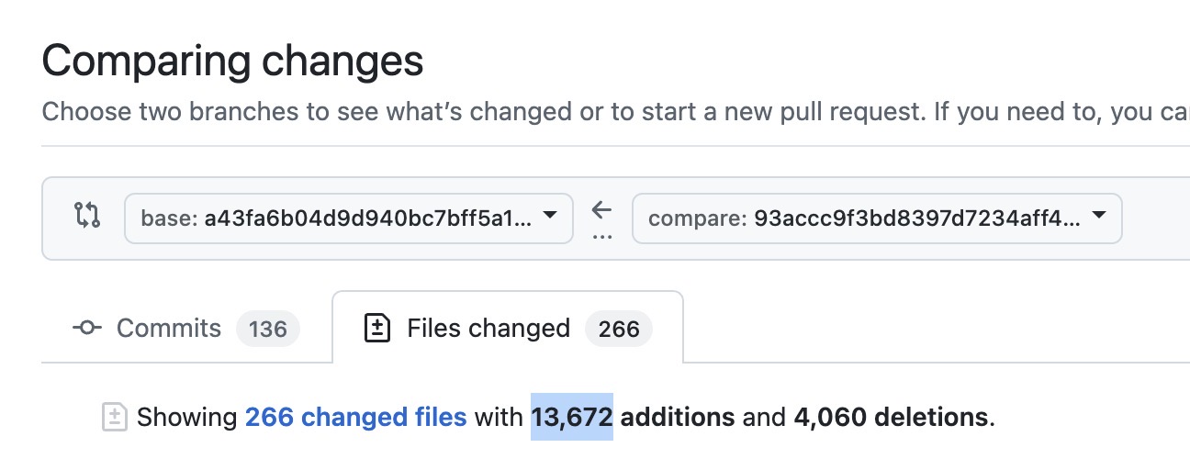Click the 'Comparing changes' heading
Screen dimensions: 1190x470
click(x=232, y=62)
